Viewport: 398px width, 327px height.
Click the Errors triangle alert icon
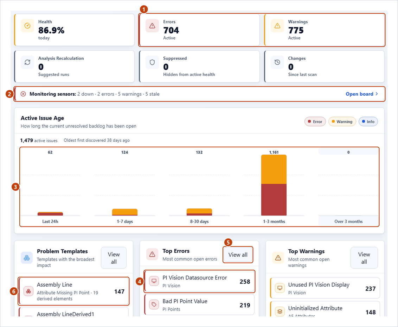[x=152, y=26]
